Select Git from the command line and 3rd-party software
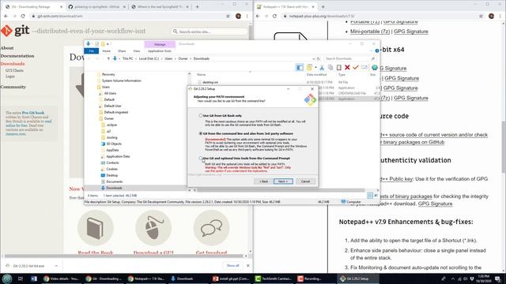This screenshot has width=506, height=284. pyautogui.click(x=200, y=133)
